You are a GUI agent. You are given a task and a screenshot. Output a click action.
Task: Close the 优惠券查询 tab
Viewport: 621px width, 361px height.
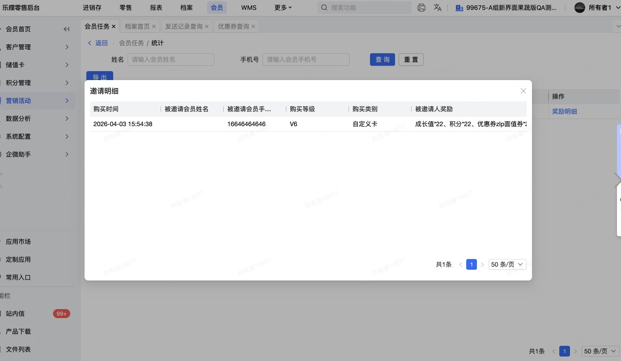(x=253, y=27)
